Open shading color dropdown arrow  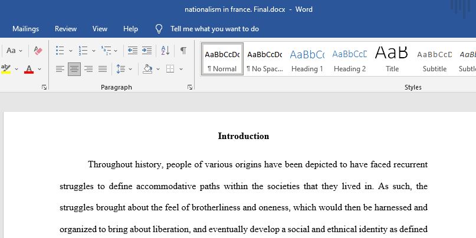[158, 69]
